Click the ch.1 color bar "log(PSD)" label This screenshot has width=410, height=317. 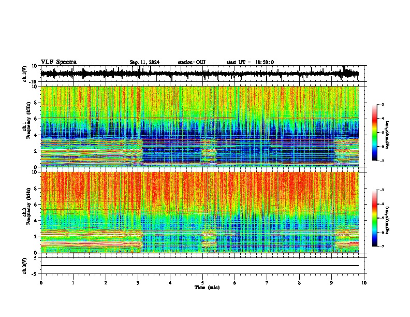[388, 135]
